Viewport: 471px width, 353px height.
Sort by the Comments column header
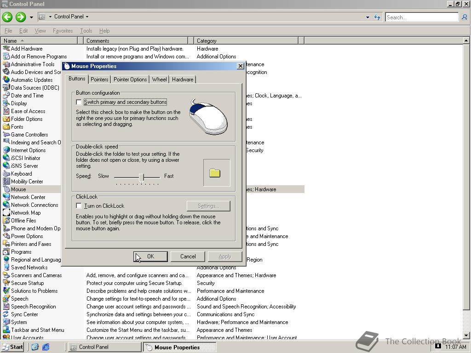coord(136,40)
